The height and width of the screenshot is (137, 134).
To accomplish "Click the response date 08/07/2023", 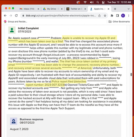I will [27, 123].
